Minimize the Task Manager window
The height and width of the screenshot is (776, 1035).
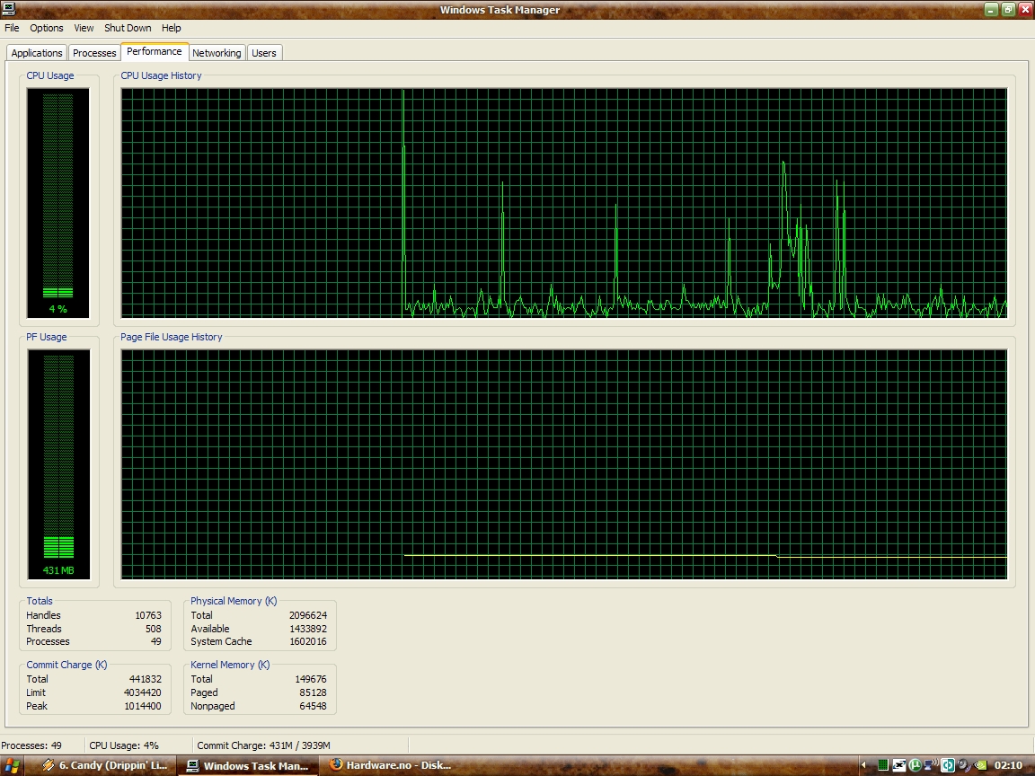click(x=991, y=9)
